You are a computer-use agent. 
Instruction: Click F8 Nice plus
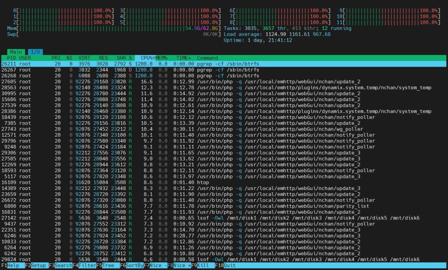click(x=180, y=266)
